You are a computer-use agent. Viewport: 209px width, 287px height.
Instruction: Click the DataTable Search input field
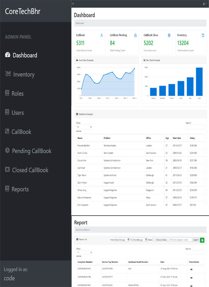tap(195, 127)
